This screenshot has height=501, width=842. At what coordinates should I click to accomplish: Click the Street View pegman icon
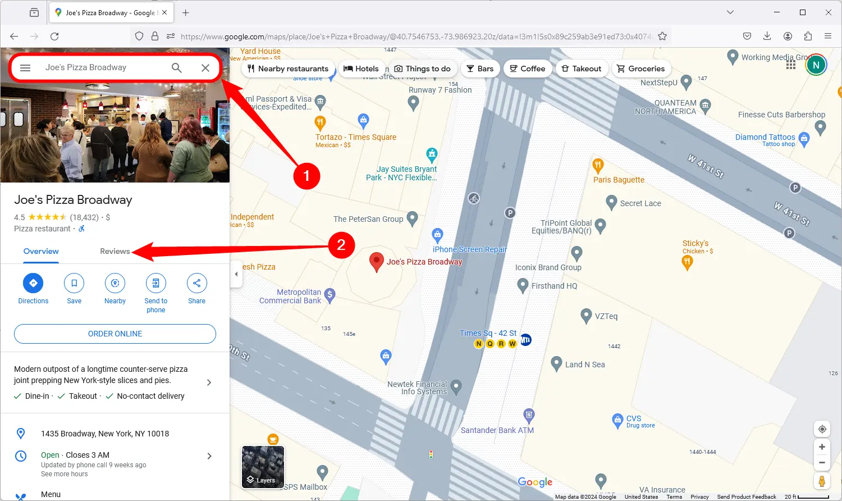click(822, 481)
